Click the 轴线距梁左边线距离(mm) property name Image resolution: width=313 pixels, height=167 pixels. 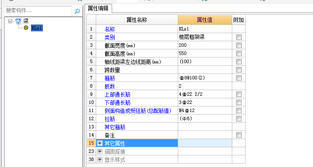(133, 62)
